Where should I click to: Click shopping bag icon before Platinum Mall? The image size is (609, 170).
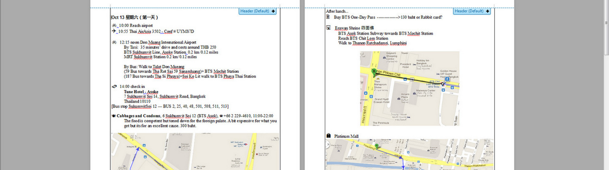(328, 136)
